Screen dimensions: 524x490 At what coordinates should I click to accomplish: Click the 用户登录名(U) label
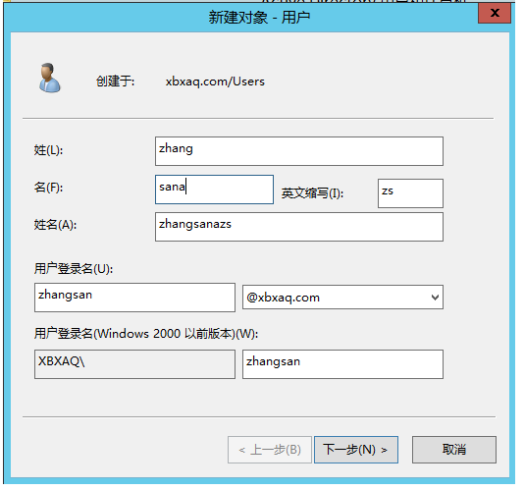pyautogui.click(x=74, y=269)
